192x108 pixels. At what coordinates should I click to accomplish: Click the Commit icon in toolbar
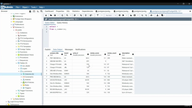(142, 15)
